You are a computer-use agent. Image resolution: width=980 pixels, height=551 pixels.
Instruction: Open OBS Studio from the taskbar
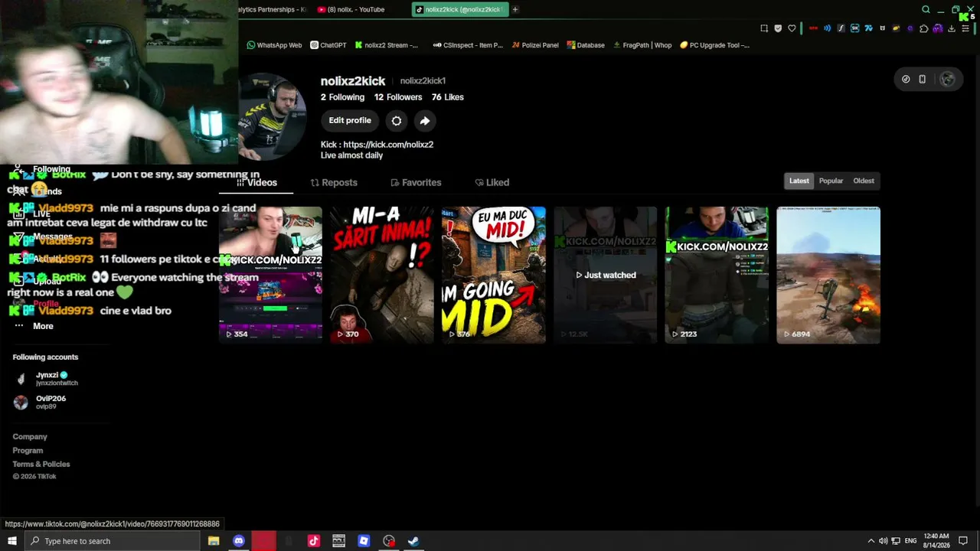point(389,541)
